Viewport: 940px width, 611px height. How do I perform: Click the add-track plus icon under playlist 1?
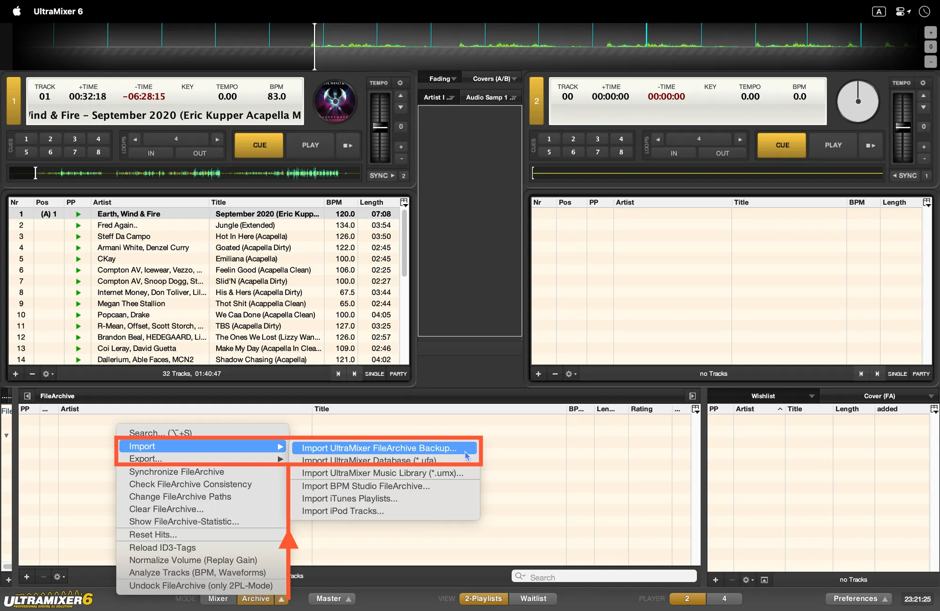[16, 374]
